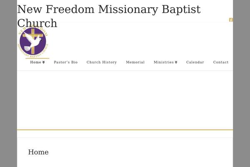Click the dove and cross church logo
This screenshot has height=167, width=250.
click(33, 41)
